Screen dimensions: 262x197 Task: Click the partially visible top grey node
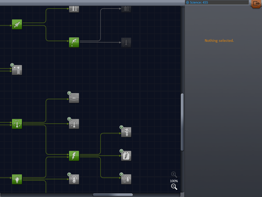[x=74, y=9]
